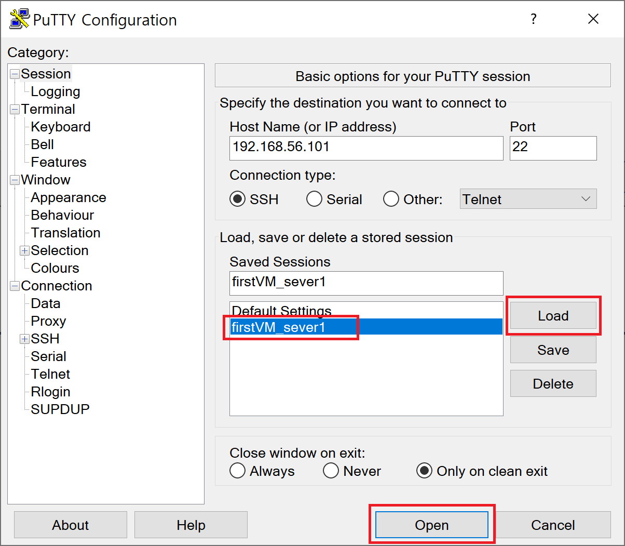Focus the Saved Sessions name field
Image resolution: width=625 pixels, height=546 pixels.
point(366,283)
